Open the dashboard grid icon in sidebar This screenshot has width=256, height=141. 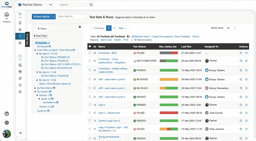coord(20,14)
